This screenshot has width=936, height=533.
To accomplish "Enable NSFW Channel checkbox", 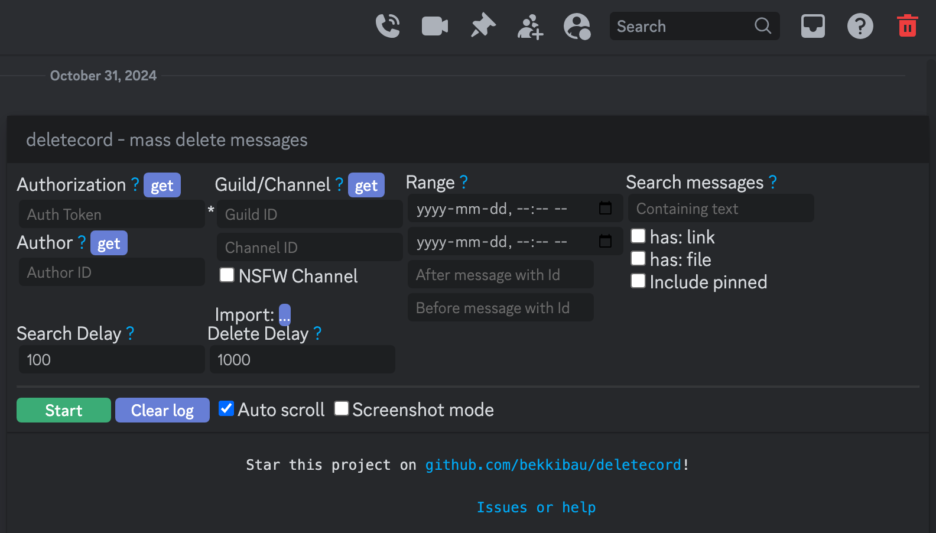I will click(227, 275).
